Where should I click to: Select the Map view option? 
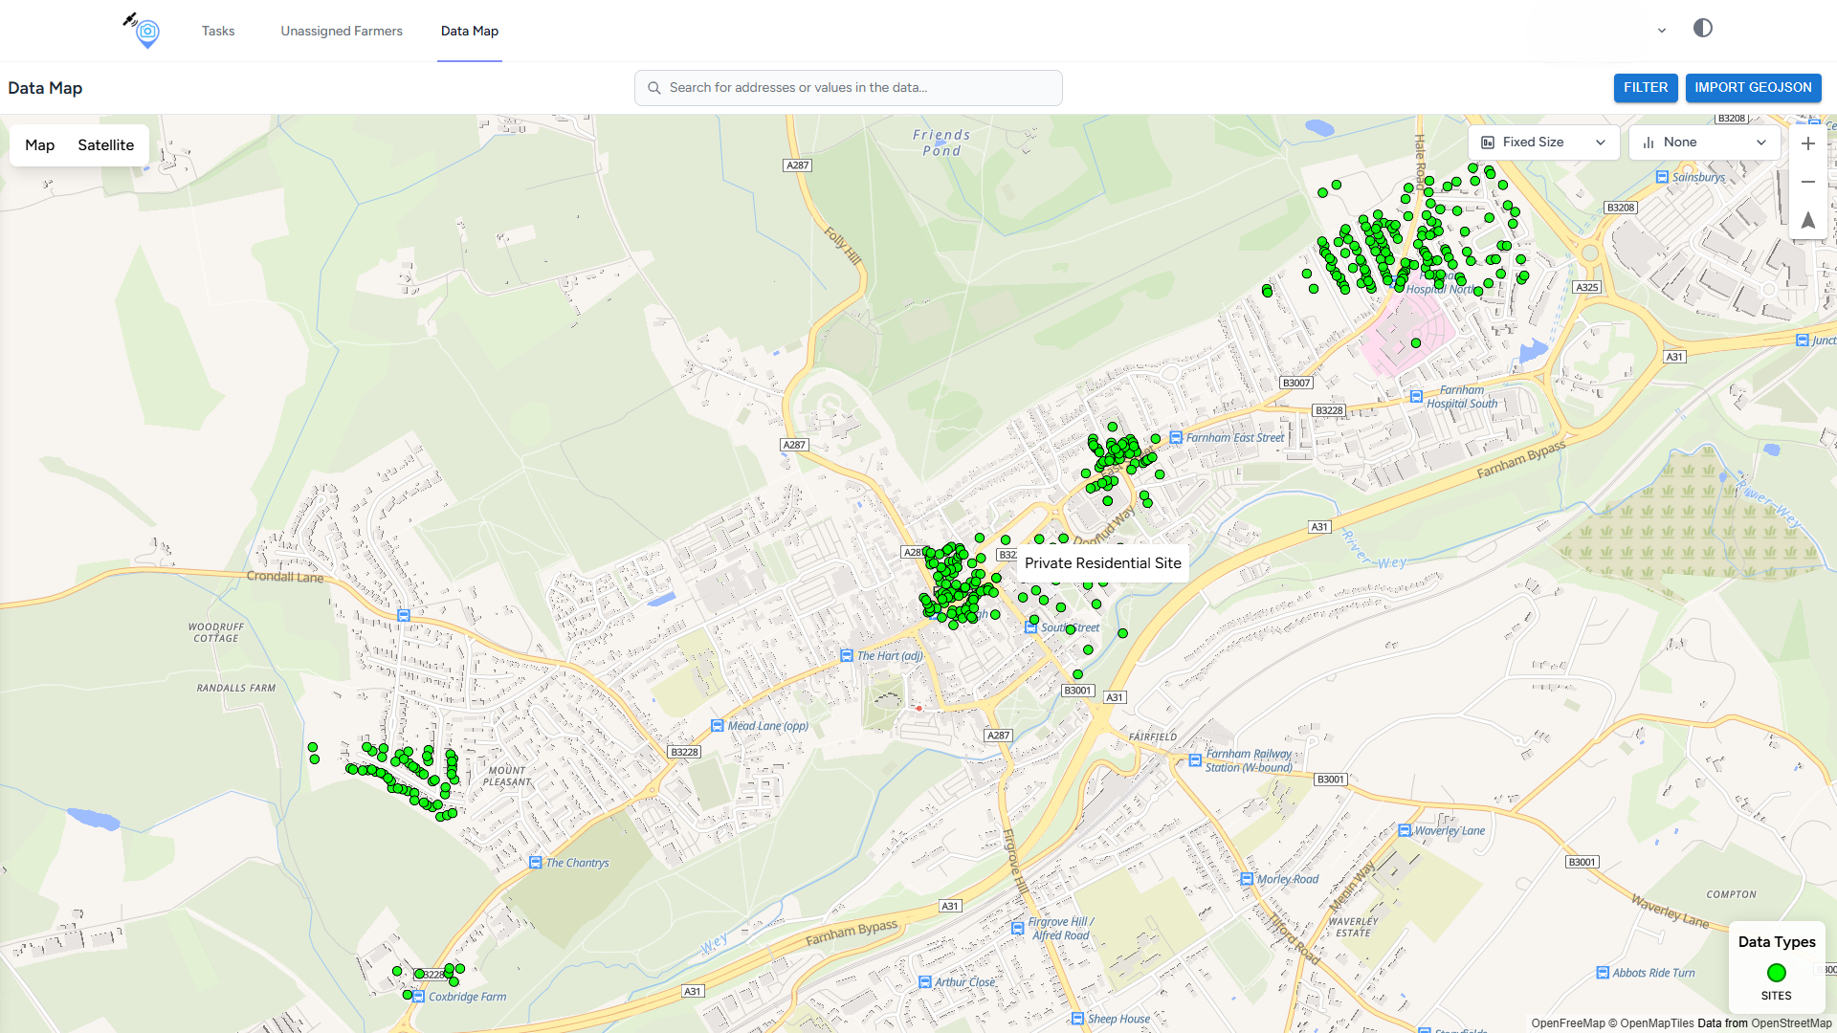click(39, 145)
